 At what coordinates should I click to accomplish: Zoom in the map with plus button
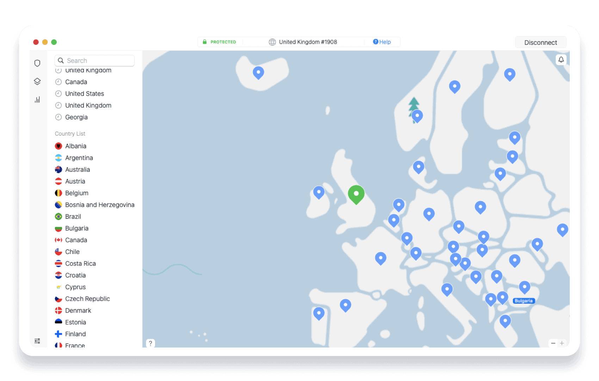click(x=562, y=343)
